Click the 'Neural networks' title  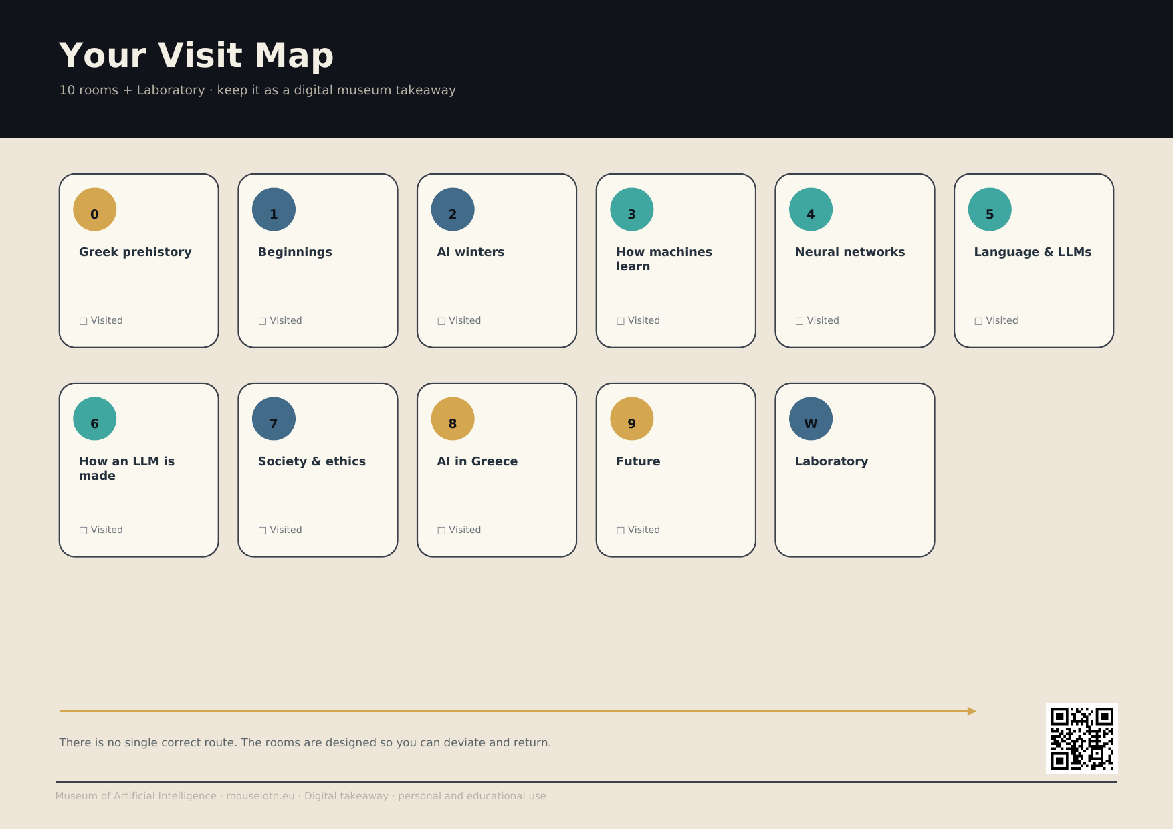pos(850,252)
